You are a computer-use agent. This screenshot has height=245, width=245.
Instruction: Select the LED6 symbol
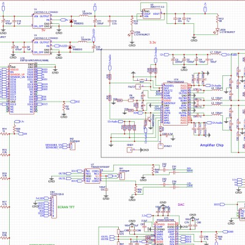tap(132, 32)
